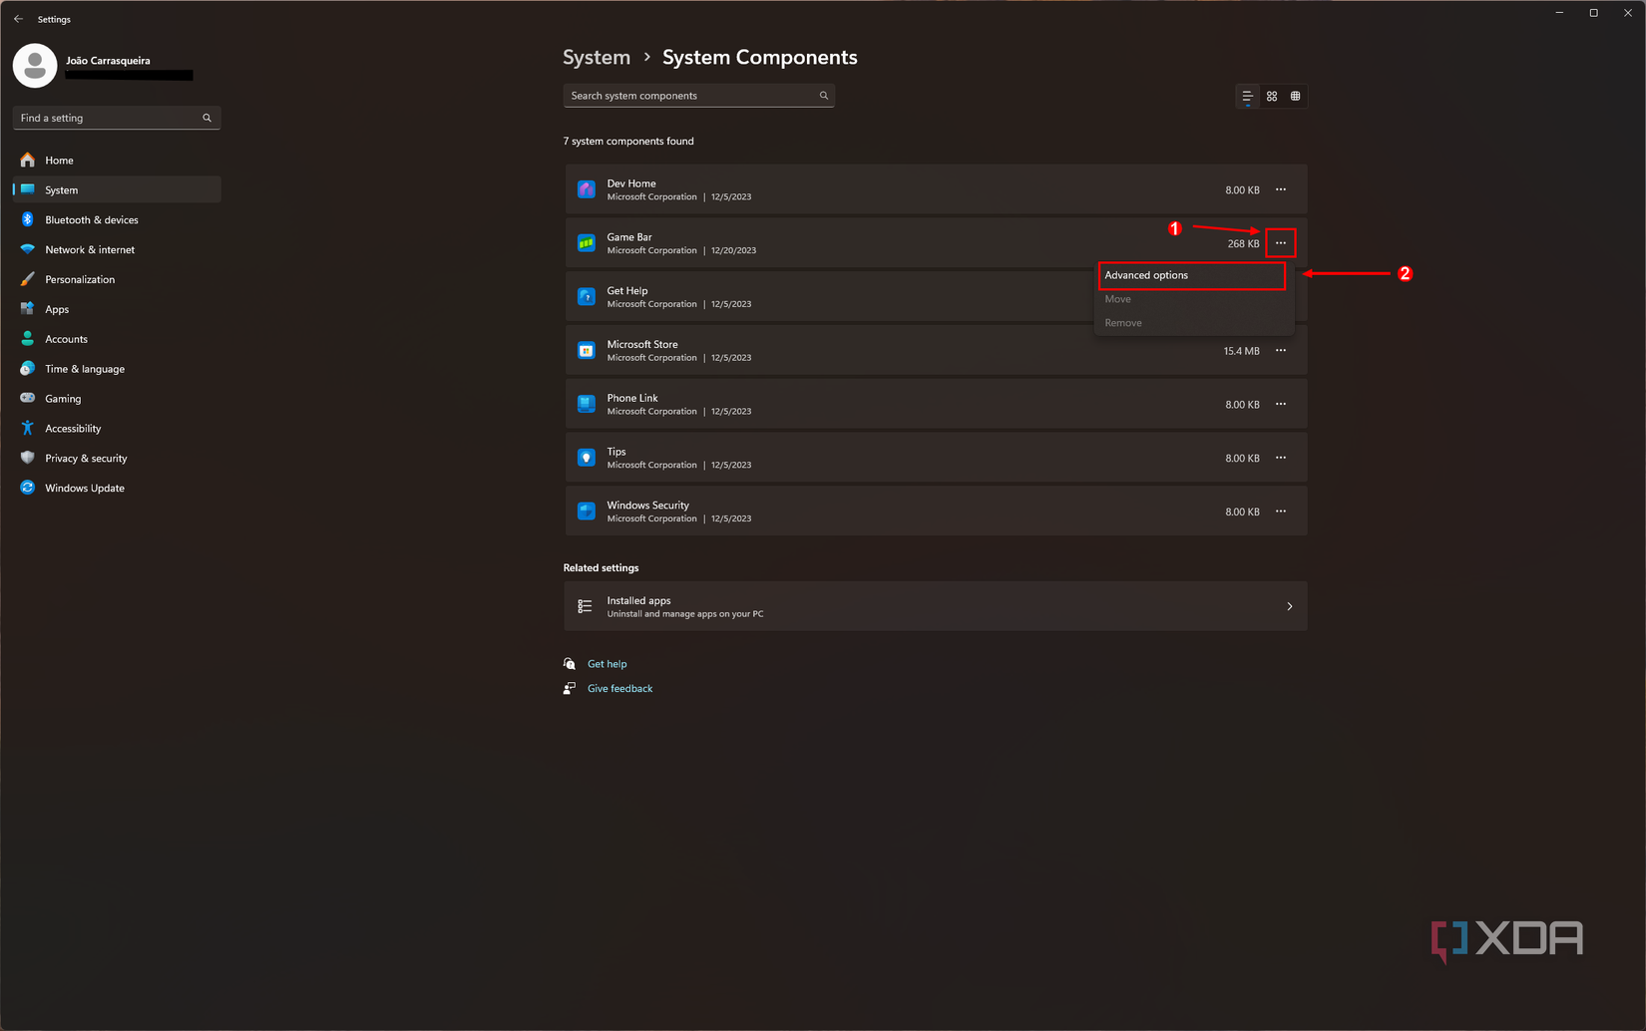Click the user profile picture
The image size is (1646, 1031).
tap(34, 65)
